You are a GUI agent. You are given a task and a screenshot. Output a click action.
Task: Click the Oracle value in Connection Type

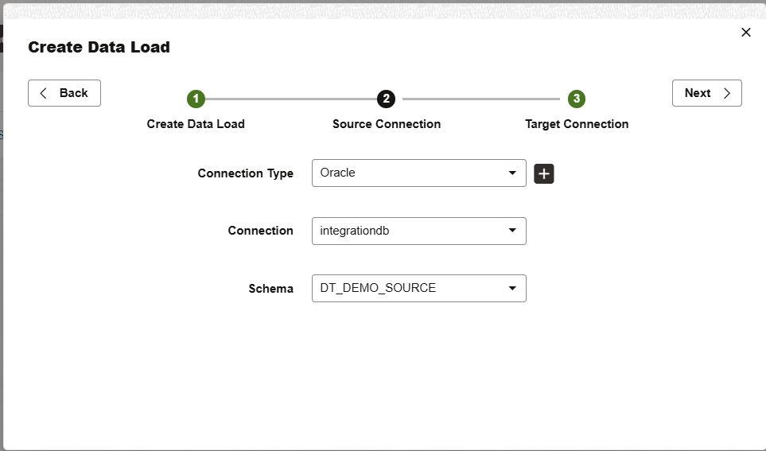click(337, 173)
